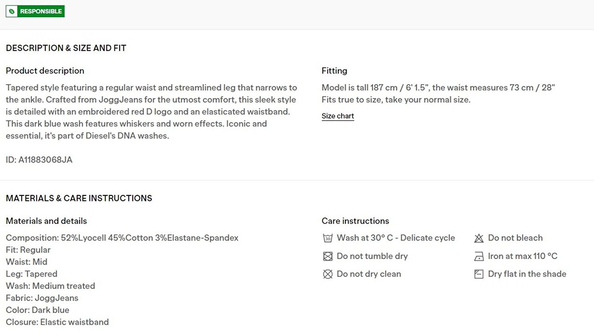Click the Composition line with Lyocell percentage
Screen dimensions: 594x335
click(122, 238)
